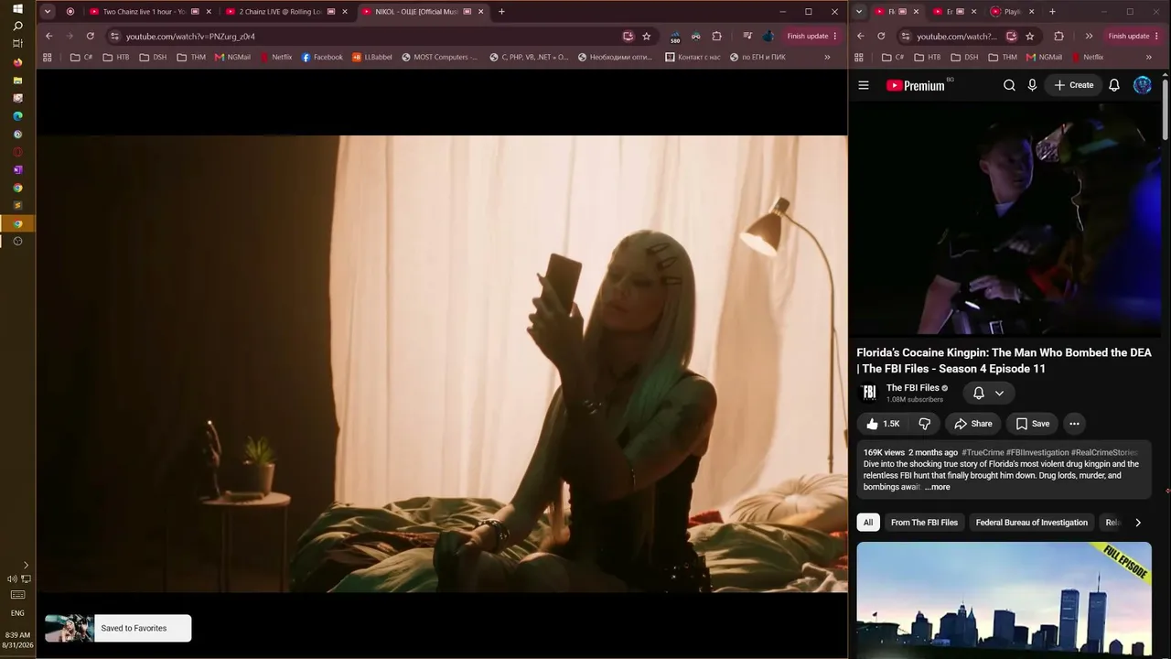Go back in the left browser window
Screen dimensions: 1171x659
48,36
